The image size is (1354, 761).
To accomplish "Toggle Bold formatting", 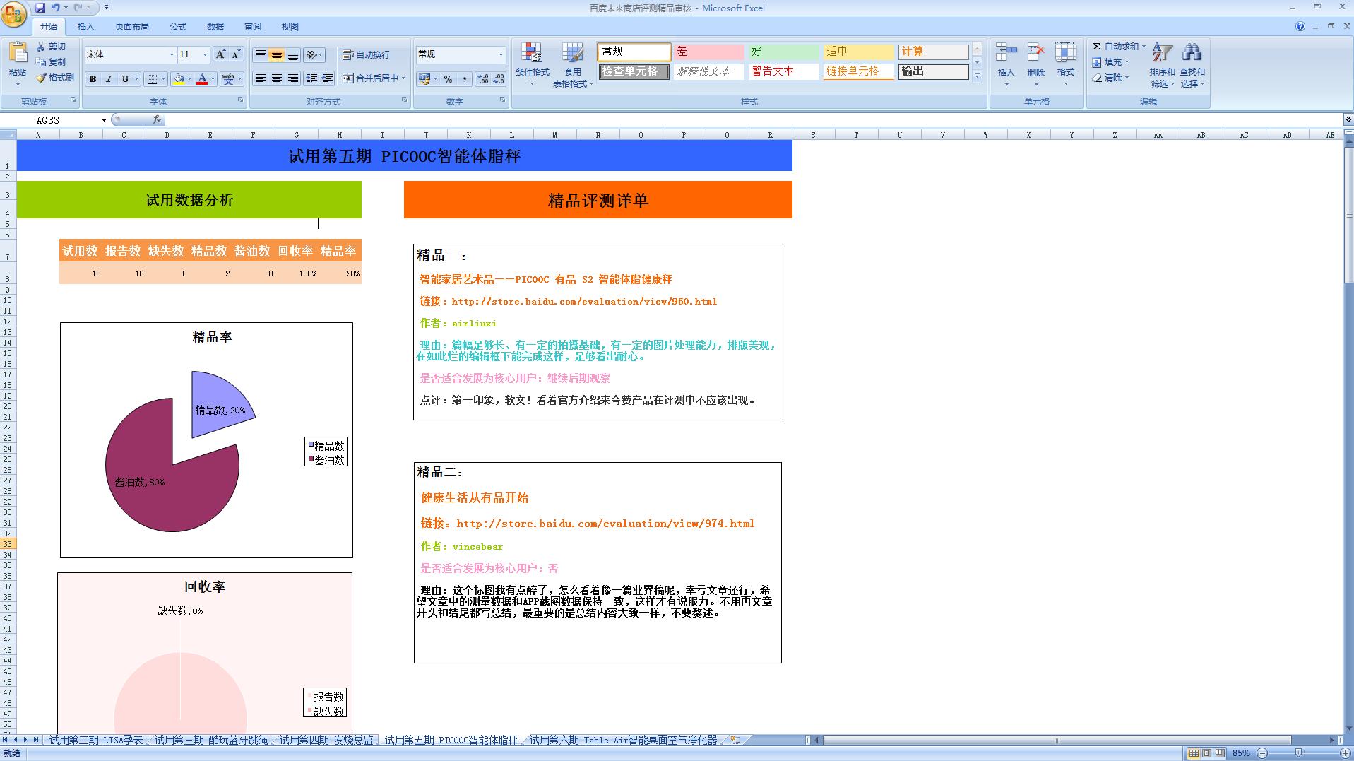I will [x=93, y=79].
